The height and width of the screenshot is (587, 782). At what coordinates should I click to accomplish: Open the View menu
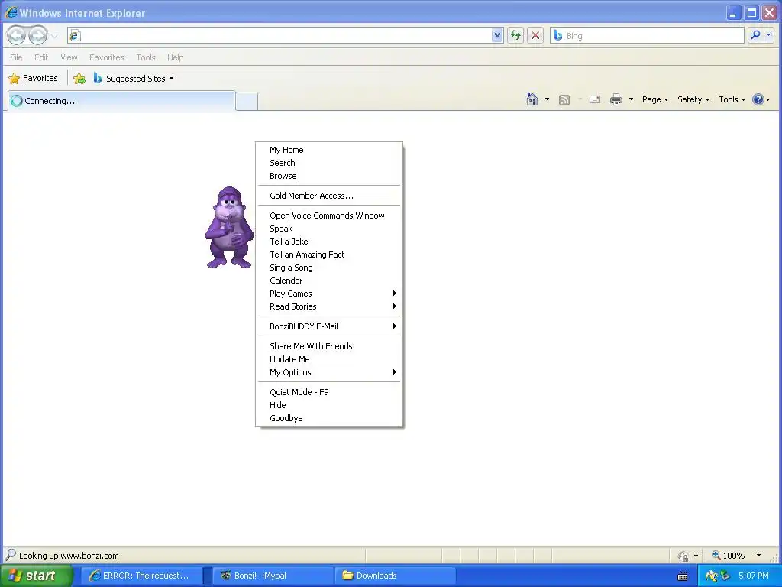(69, 57)
